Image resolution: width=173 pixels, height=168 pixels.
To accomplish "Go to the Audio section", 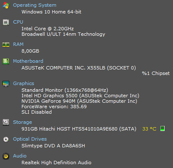I will pos(20,156).
